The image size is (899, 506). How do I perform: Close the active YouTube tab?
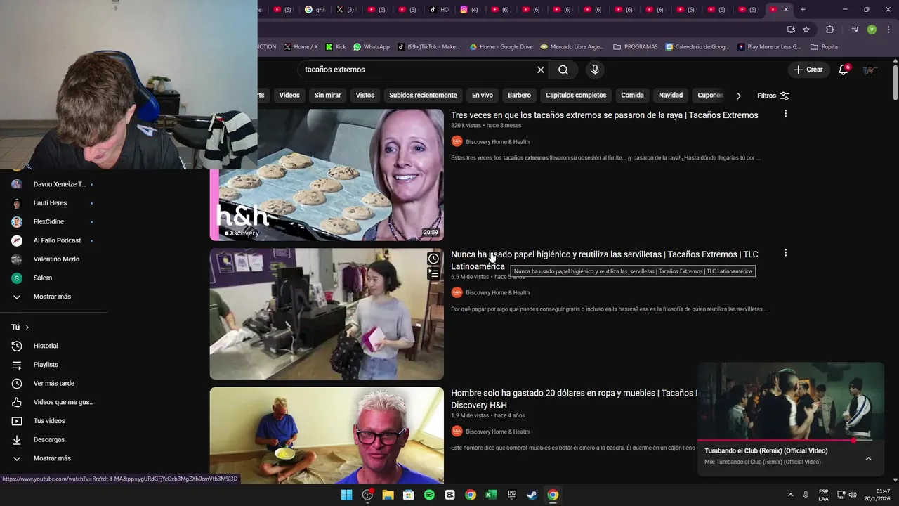pyautogui.click(x=786, y=9)
